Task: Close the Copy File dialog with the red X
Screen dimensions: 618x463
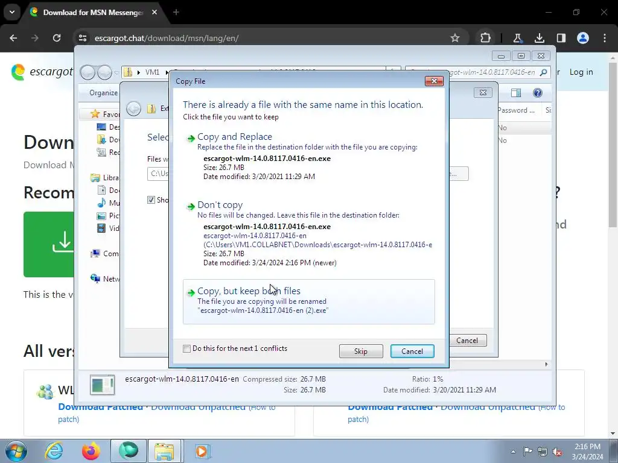Action: 434,81
